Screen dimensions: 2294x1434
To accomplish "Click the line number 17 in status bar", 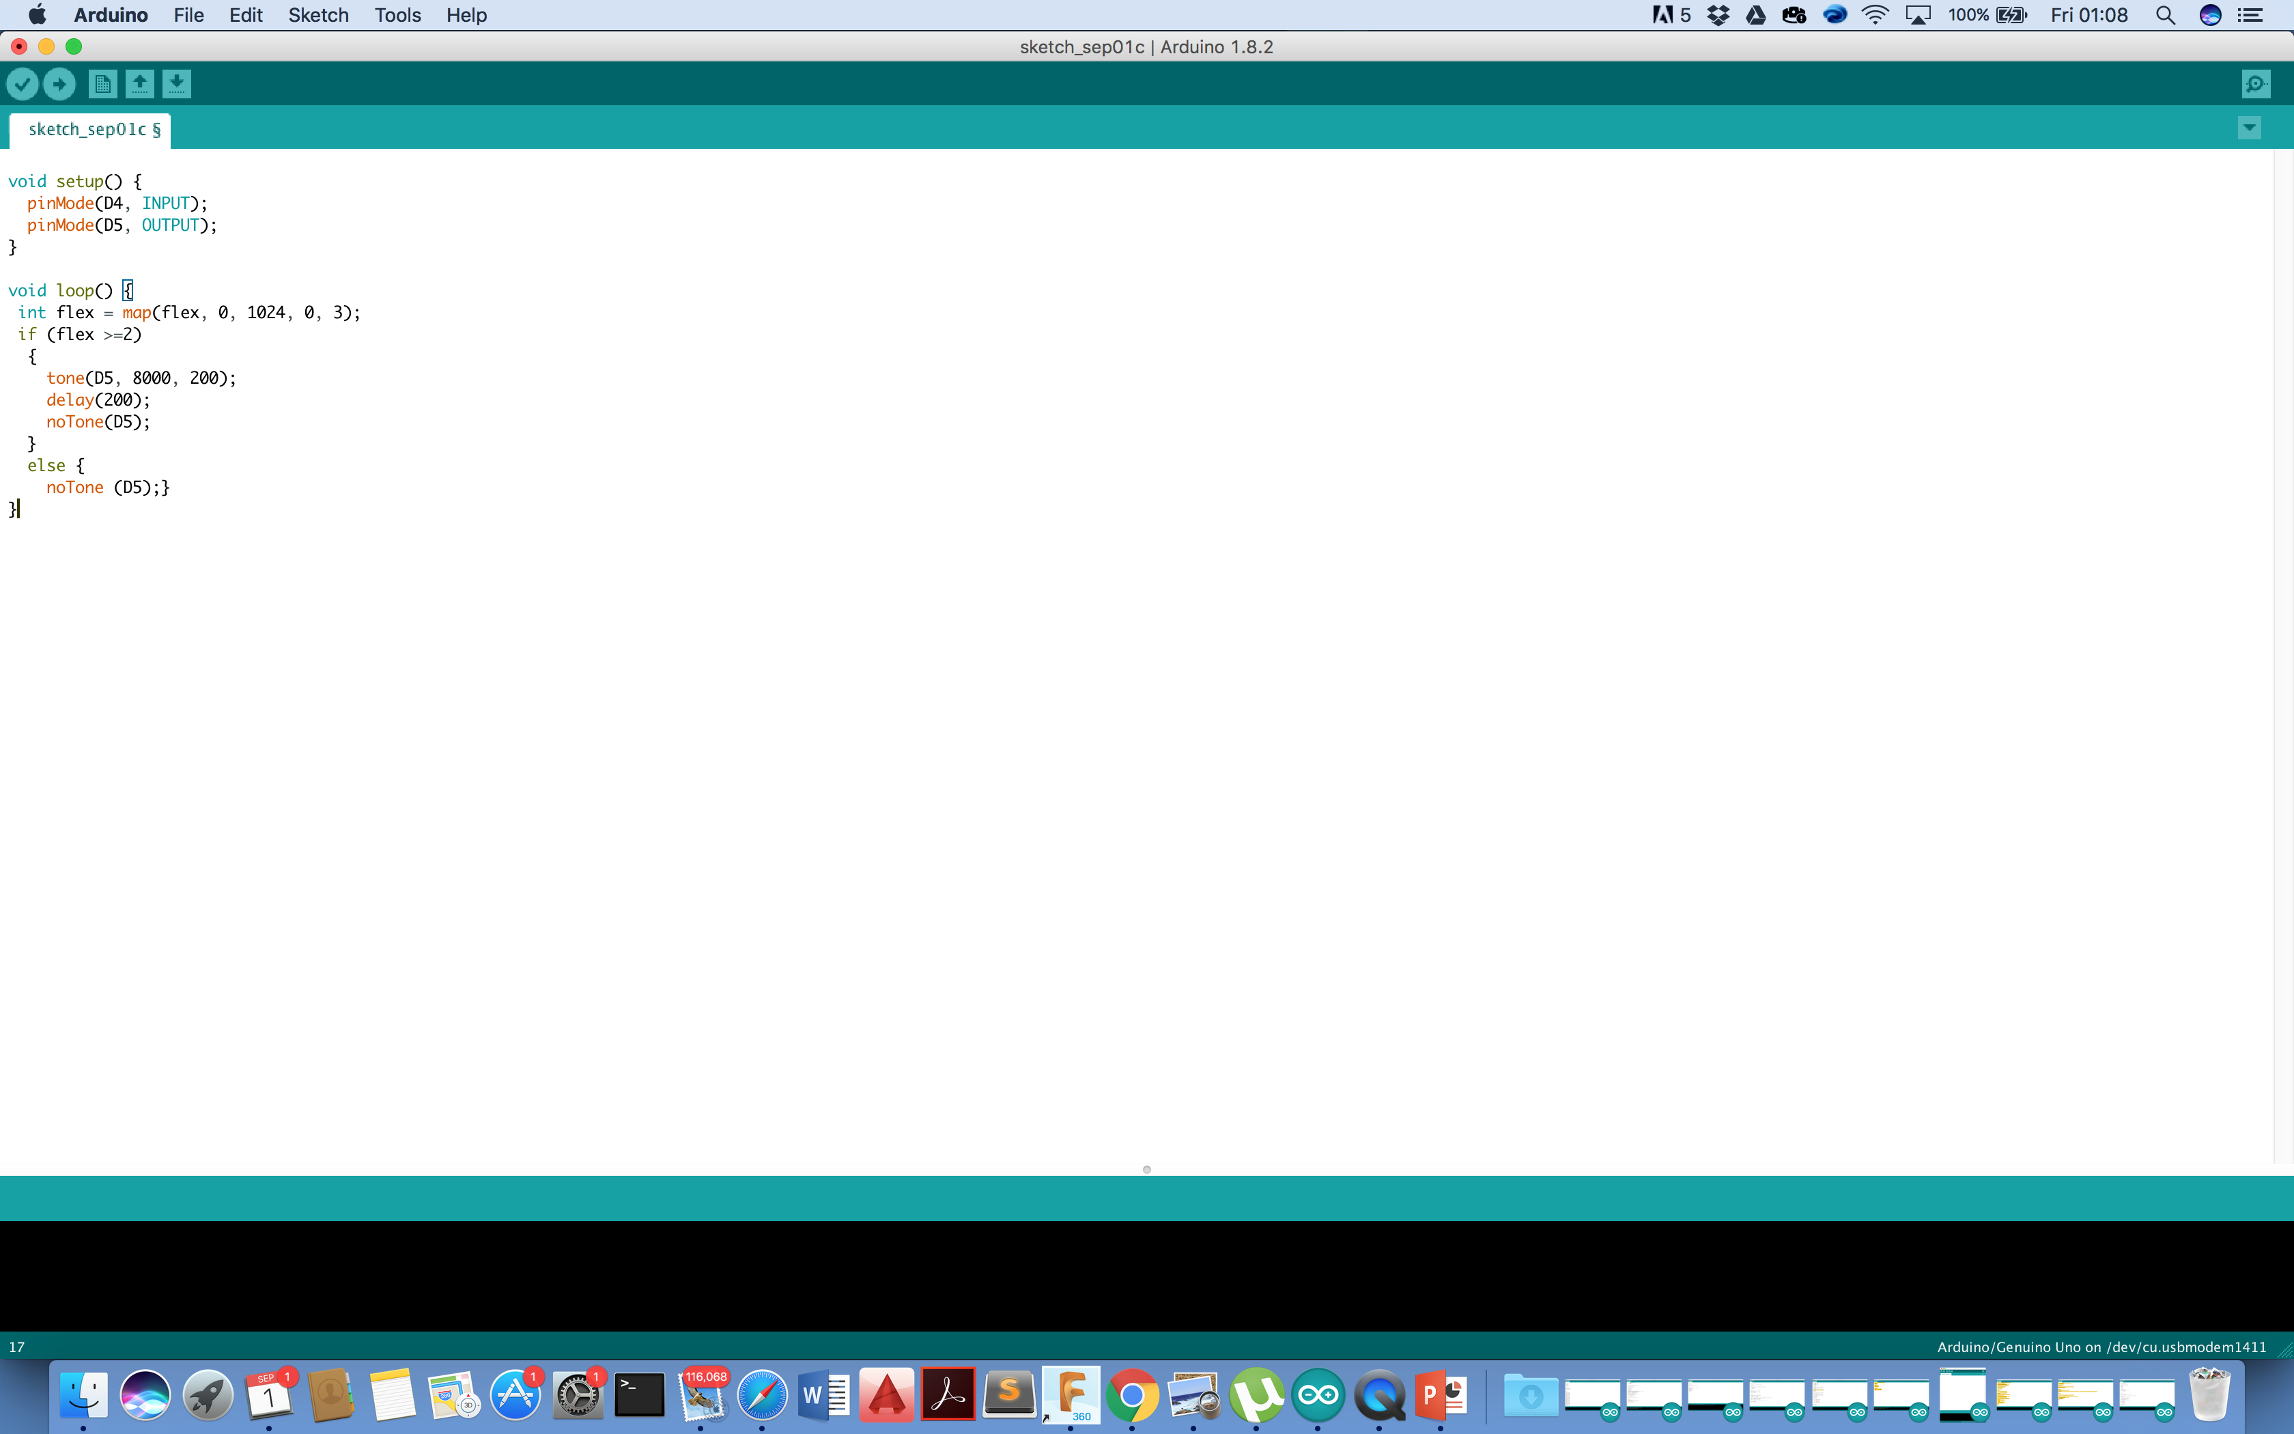I will tap(17, 1347).
